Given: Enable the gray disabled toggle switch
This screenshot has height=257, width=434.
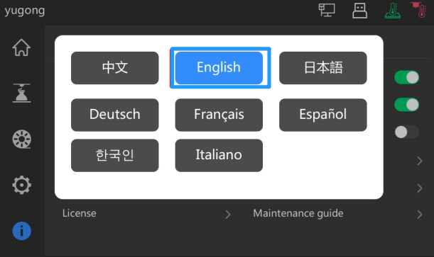Looking at the screenshot, I should pos(406,132).
